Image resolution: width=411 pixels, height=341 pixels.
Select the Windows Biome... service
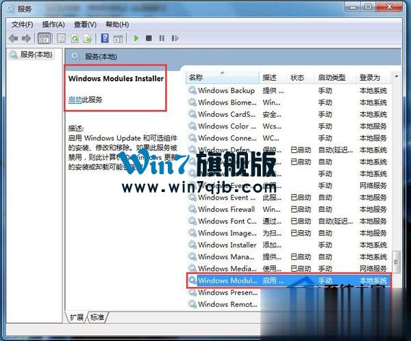[x=227, y=103]
